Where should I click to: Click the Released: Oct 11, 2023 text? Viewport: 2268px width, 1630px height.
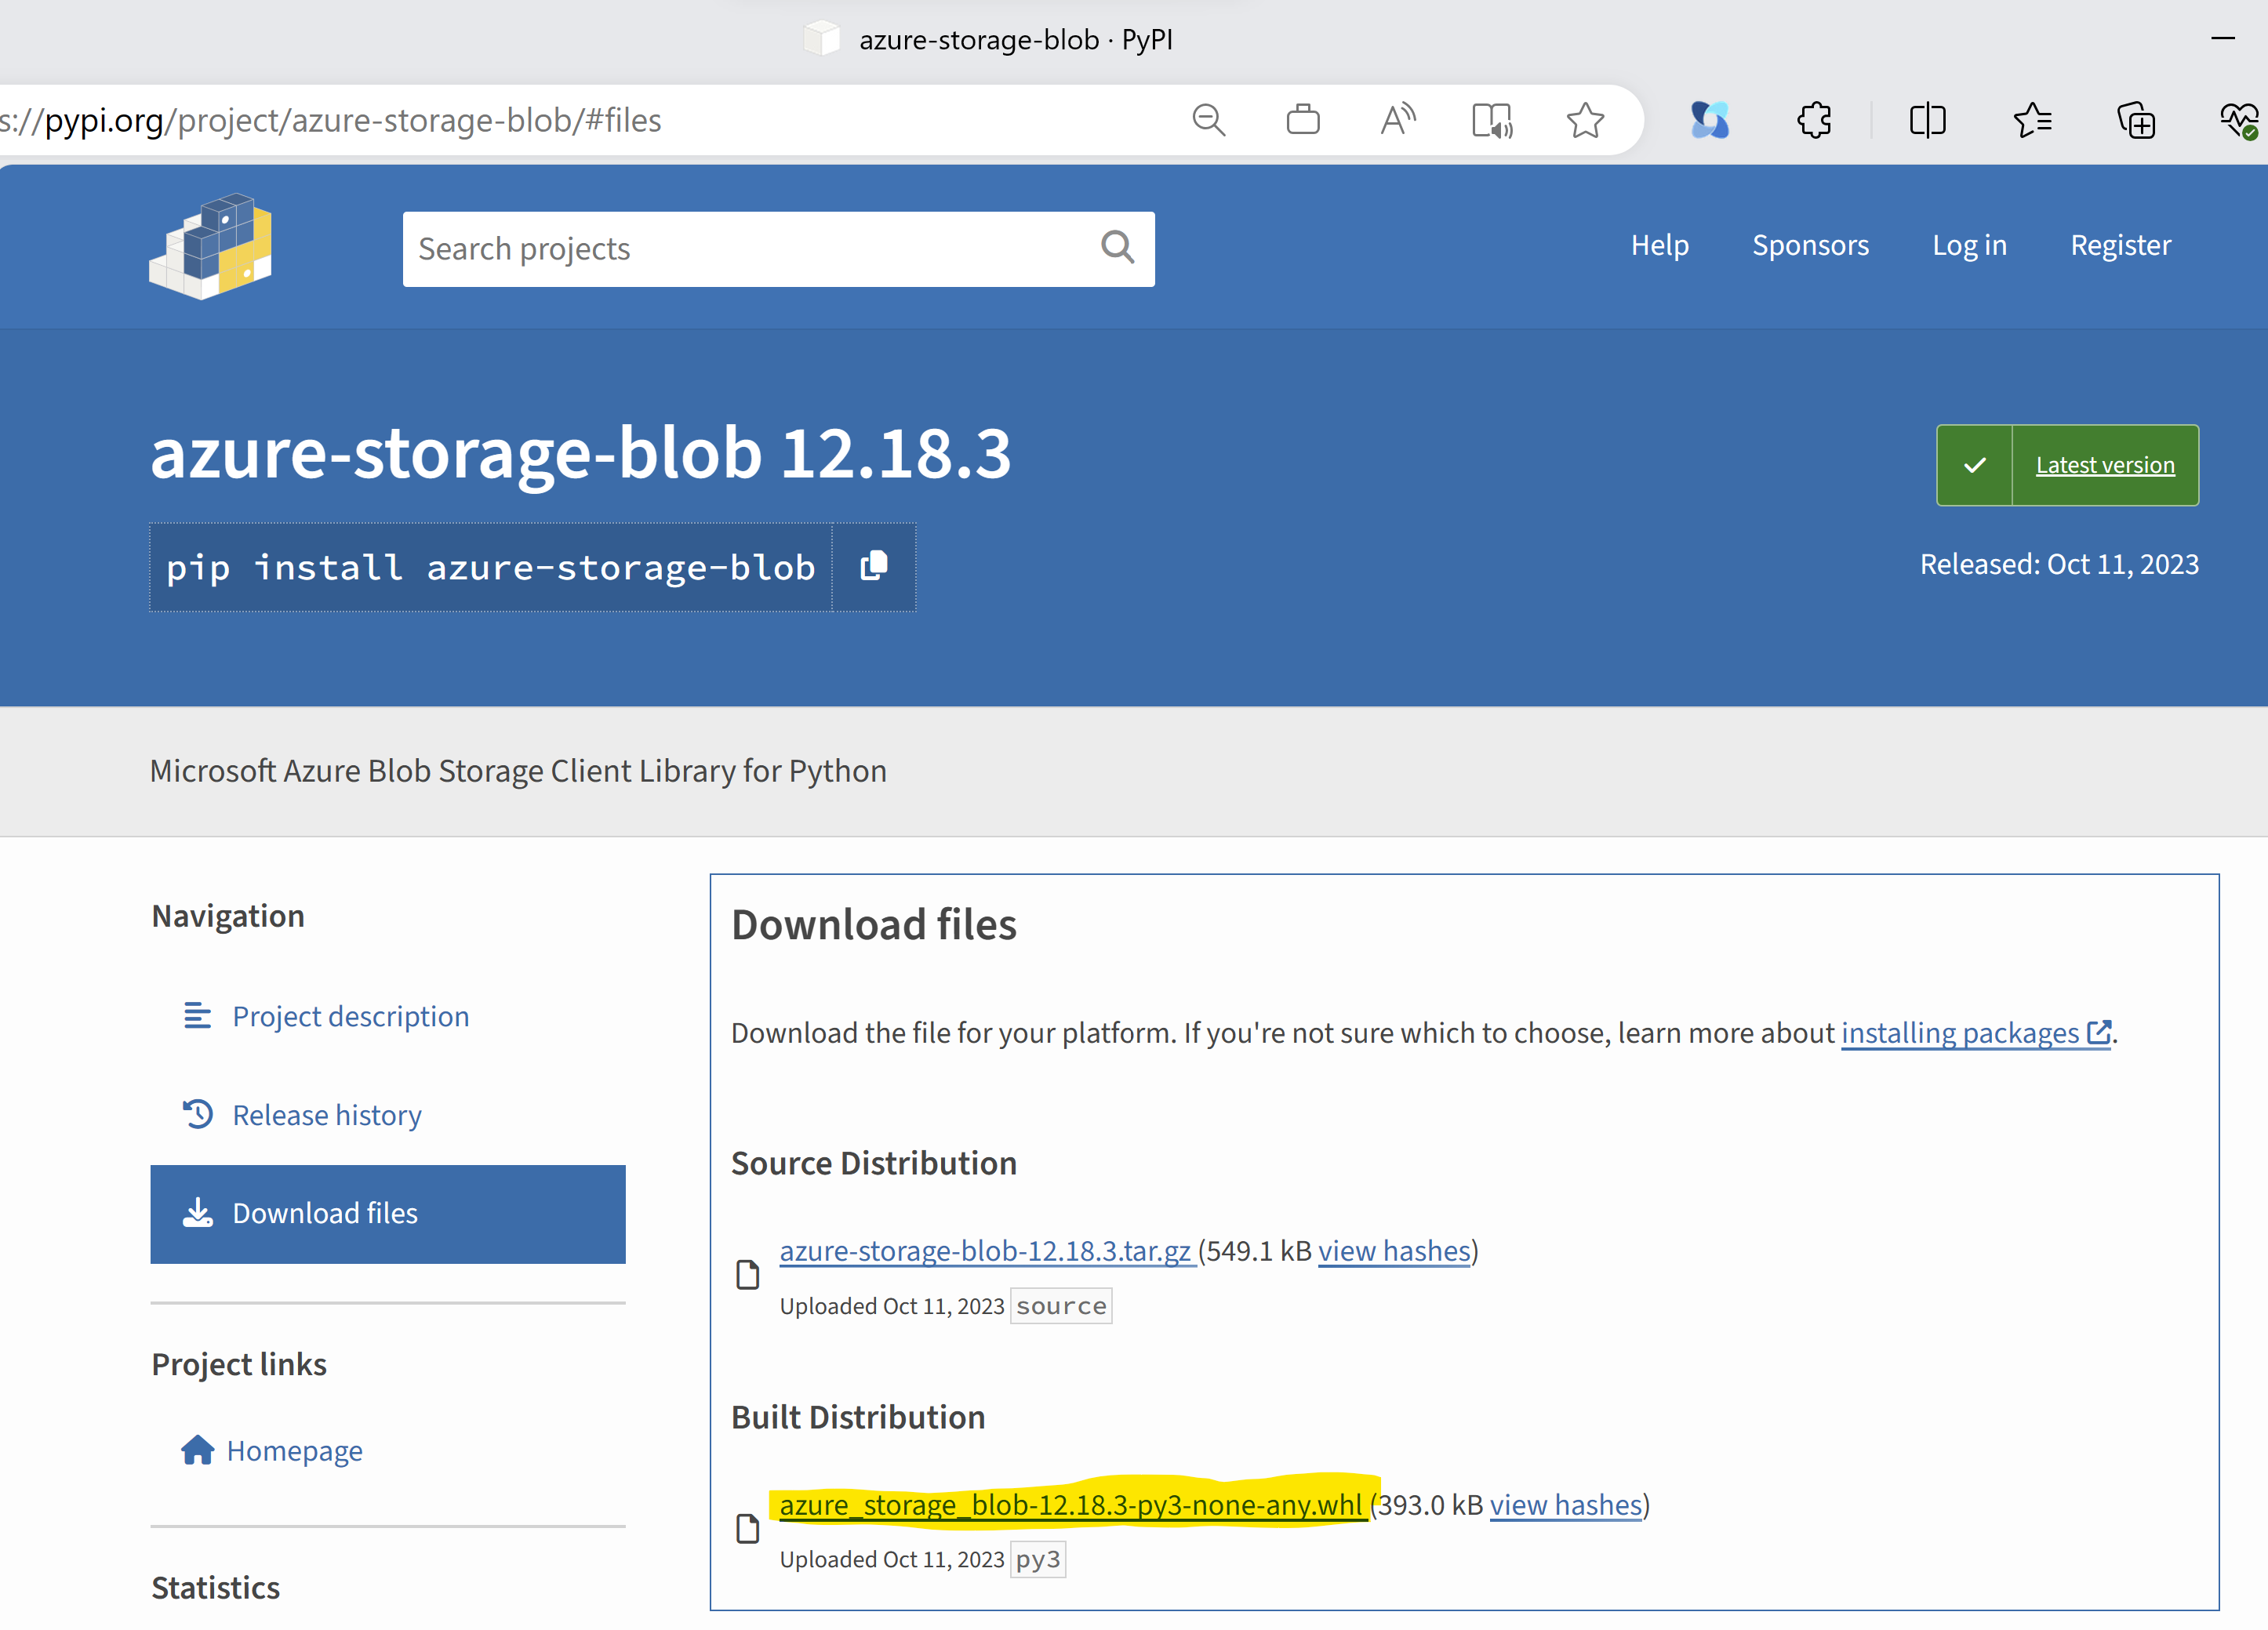(2059, 564)
